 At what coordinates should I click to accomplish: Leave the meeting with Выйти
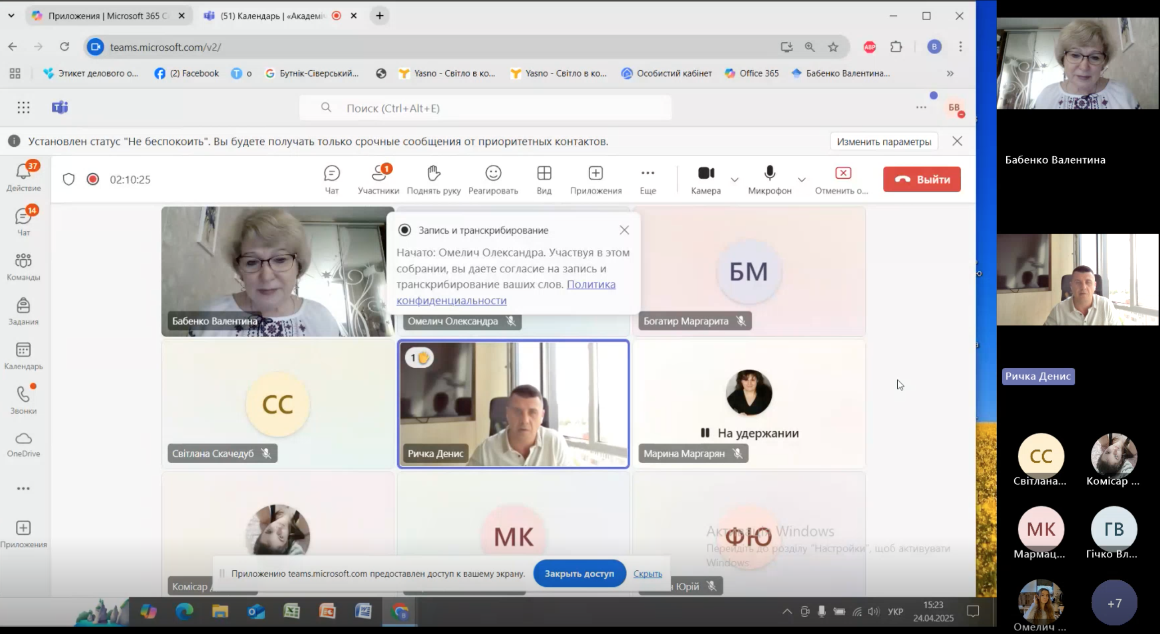tap(922, 179)
